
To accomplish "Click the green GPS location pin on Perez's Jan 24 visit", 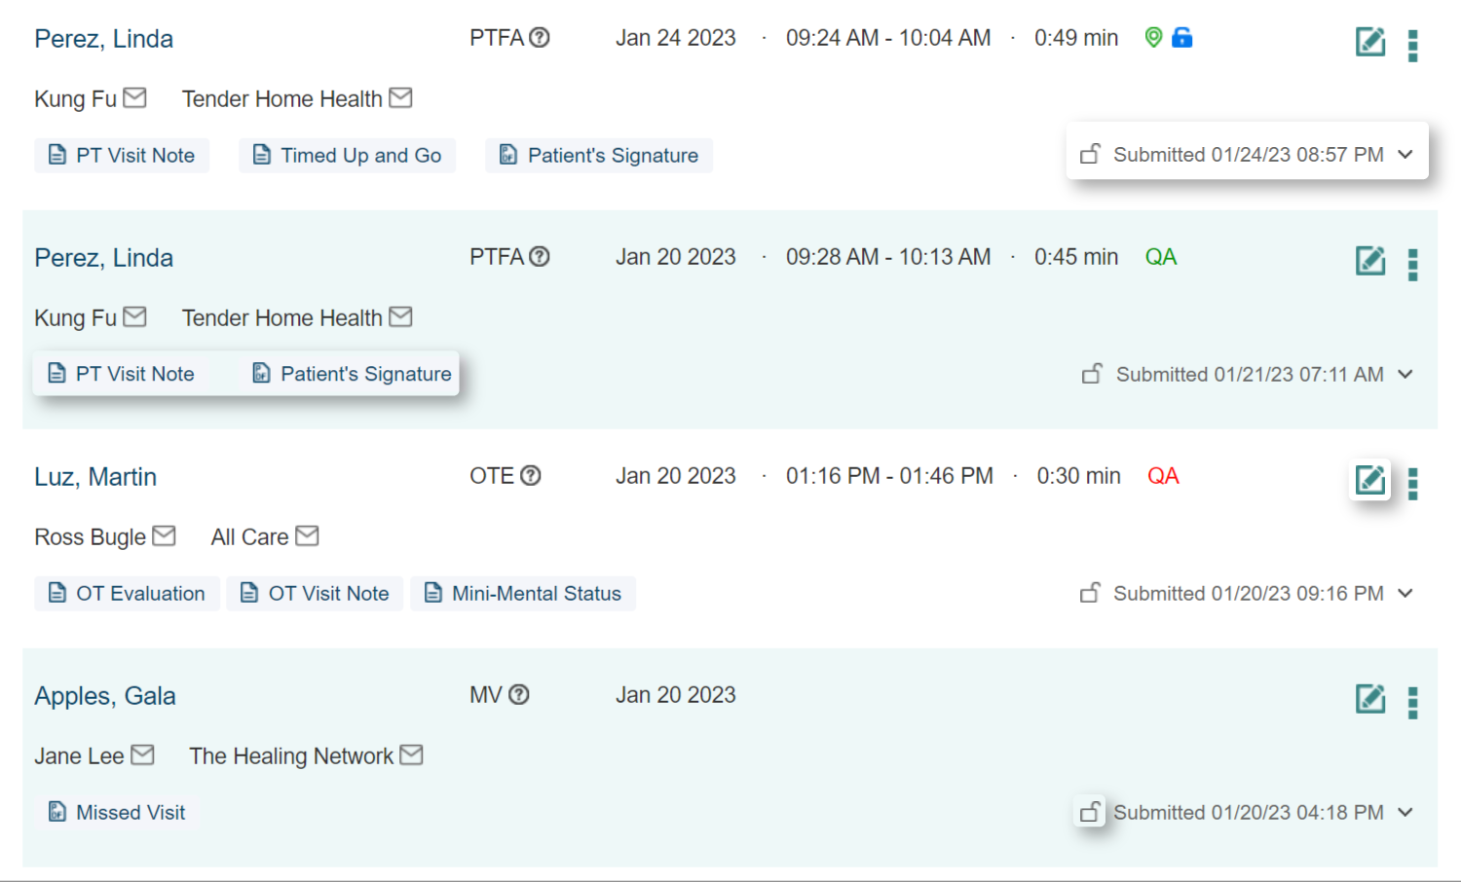I will [1153, 37].
